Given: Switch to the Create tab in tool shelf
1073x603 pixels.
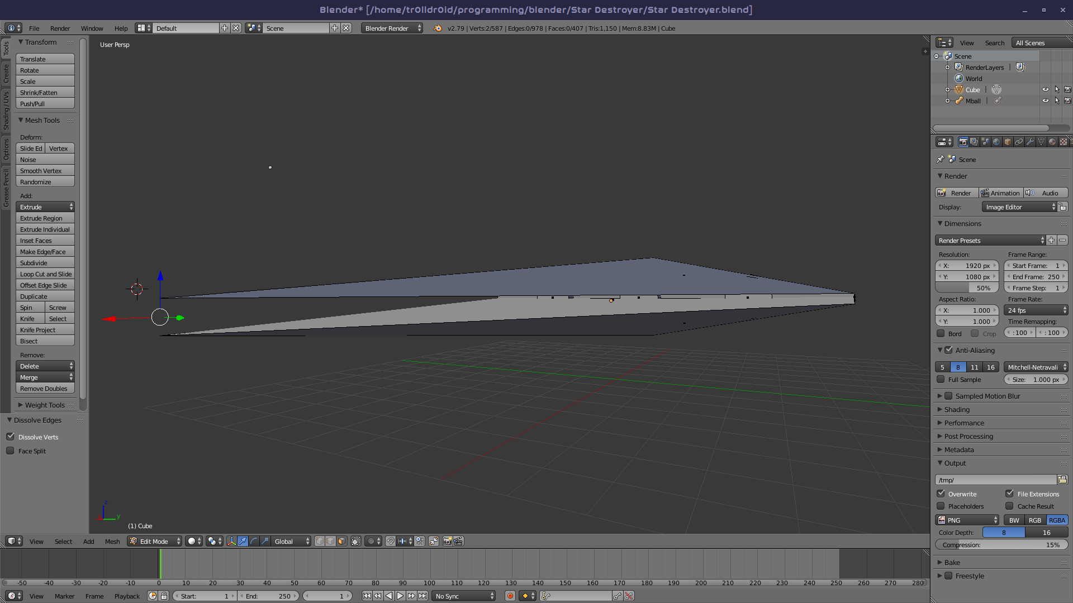Looking at the screenshot, I should click(6, 73).
